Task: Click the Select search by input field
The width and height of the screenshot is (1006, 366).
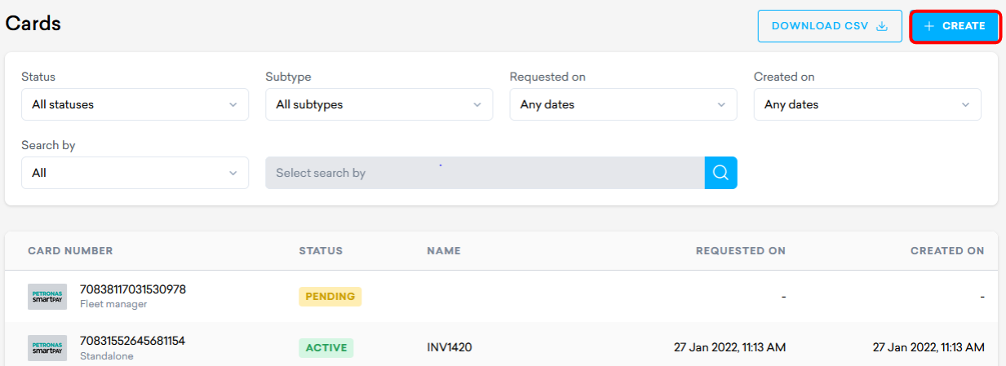Action: [x=485, y=173]
